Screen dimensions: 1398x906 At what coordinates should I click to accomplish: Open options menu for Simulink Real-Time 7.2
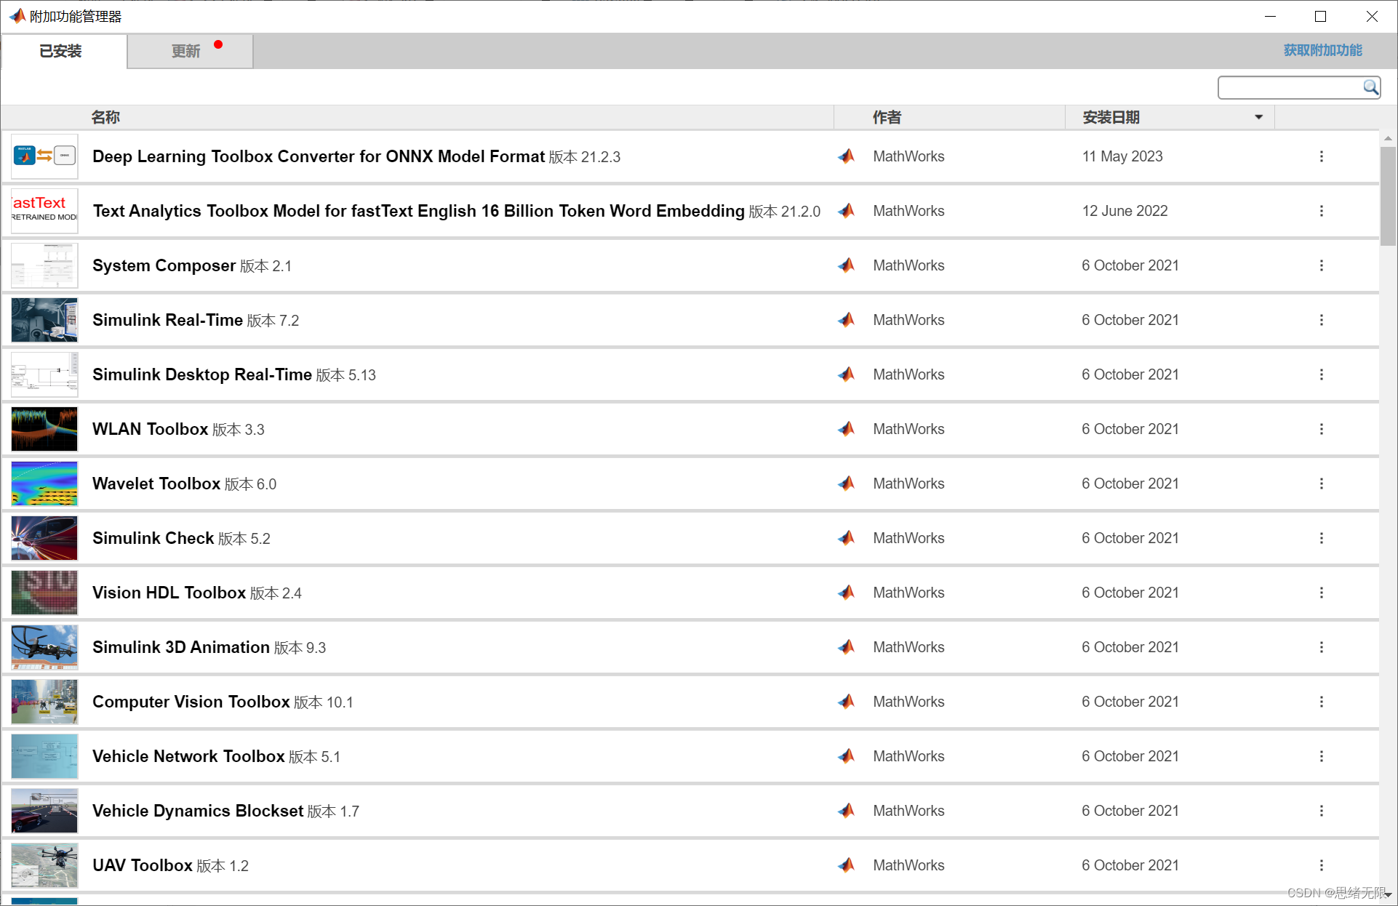(1321, 320)
